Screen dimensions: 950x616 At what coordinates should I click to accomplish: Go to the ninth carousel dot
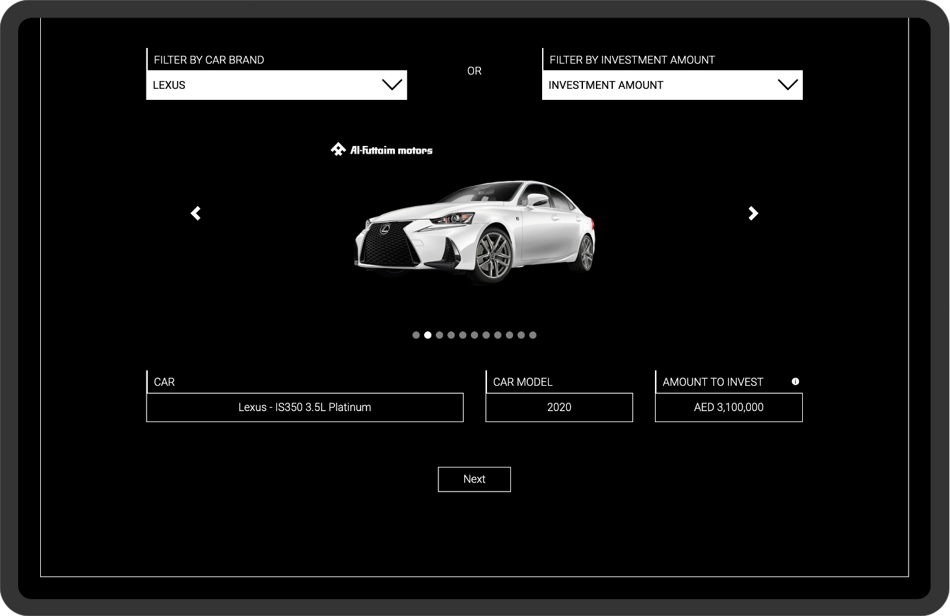(510, 335)
